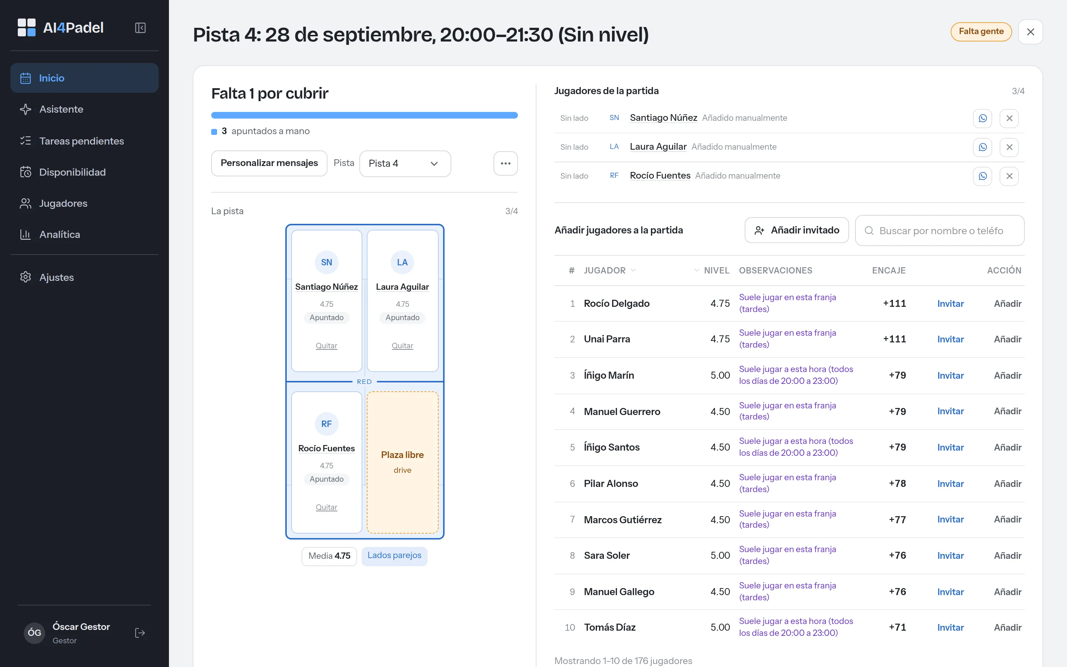Go to Inicio in the sidebar

[84, 78]
